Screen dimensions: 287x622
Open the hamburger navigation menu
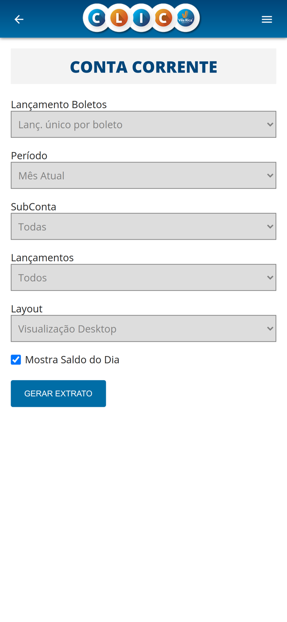pyautogui.click(x=268, y=19)
